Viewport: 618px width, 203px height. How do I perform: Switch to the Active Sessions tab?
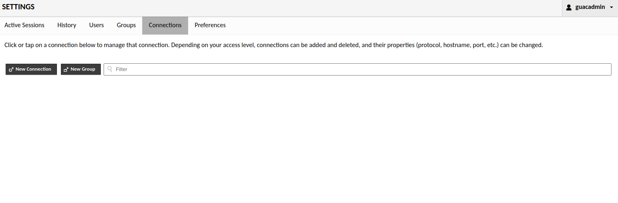point(24,25)
